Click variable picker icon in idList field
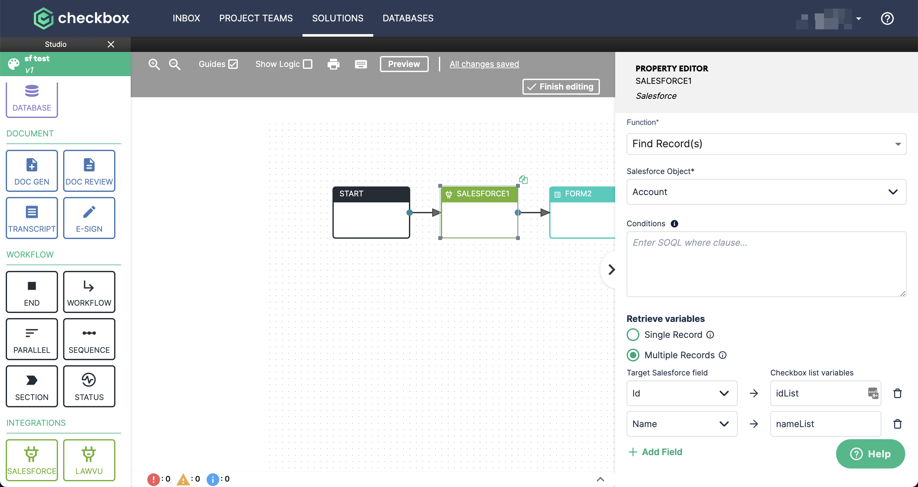 point(873,393)
